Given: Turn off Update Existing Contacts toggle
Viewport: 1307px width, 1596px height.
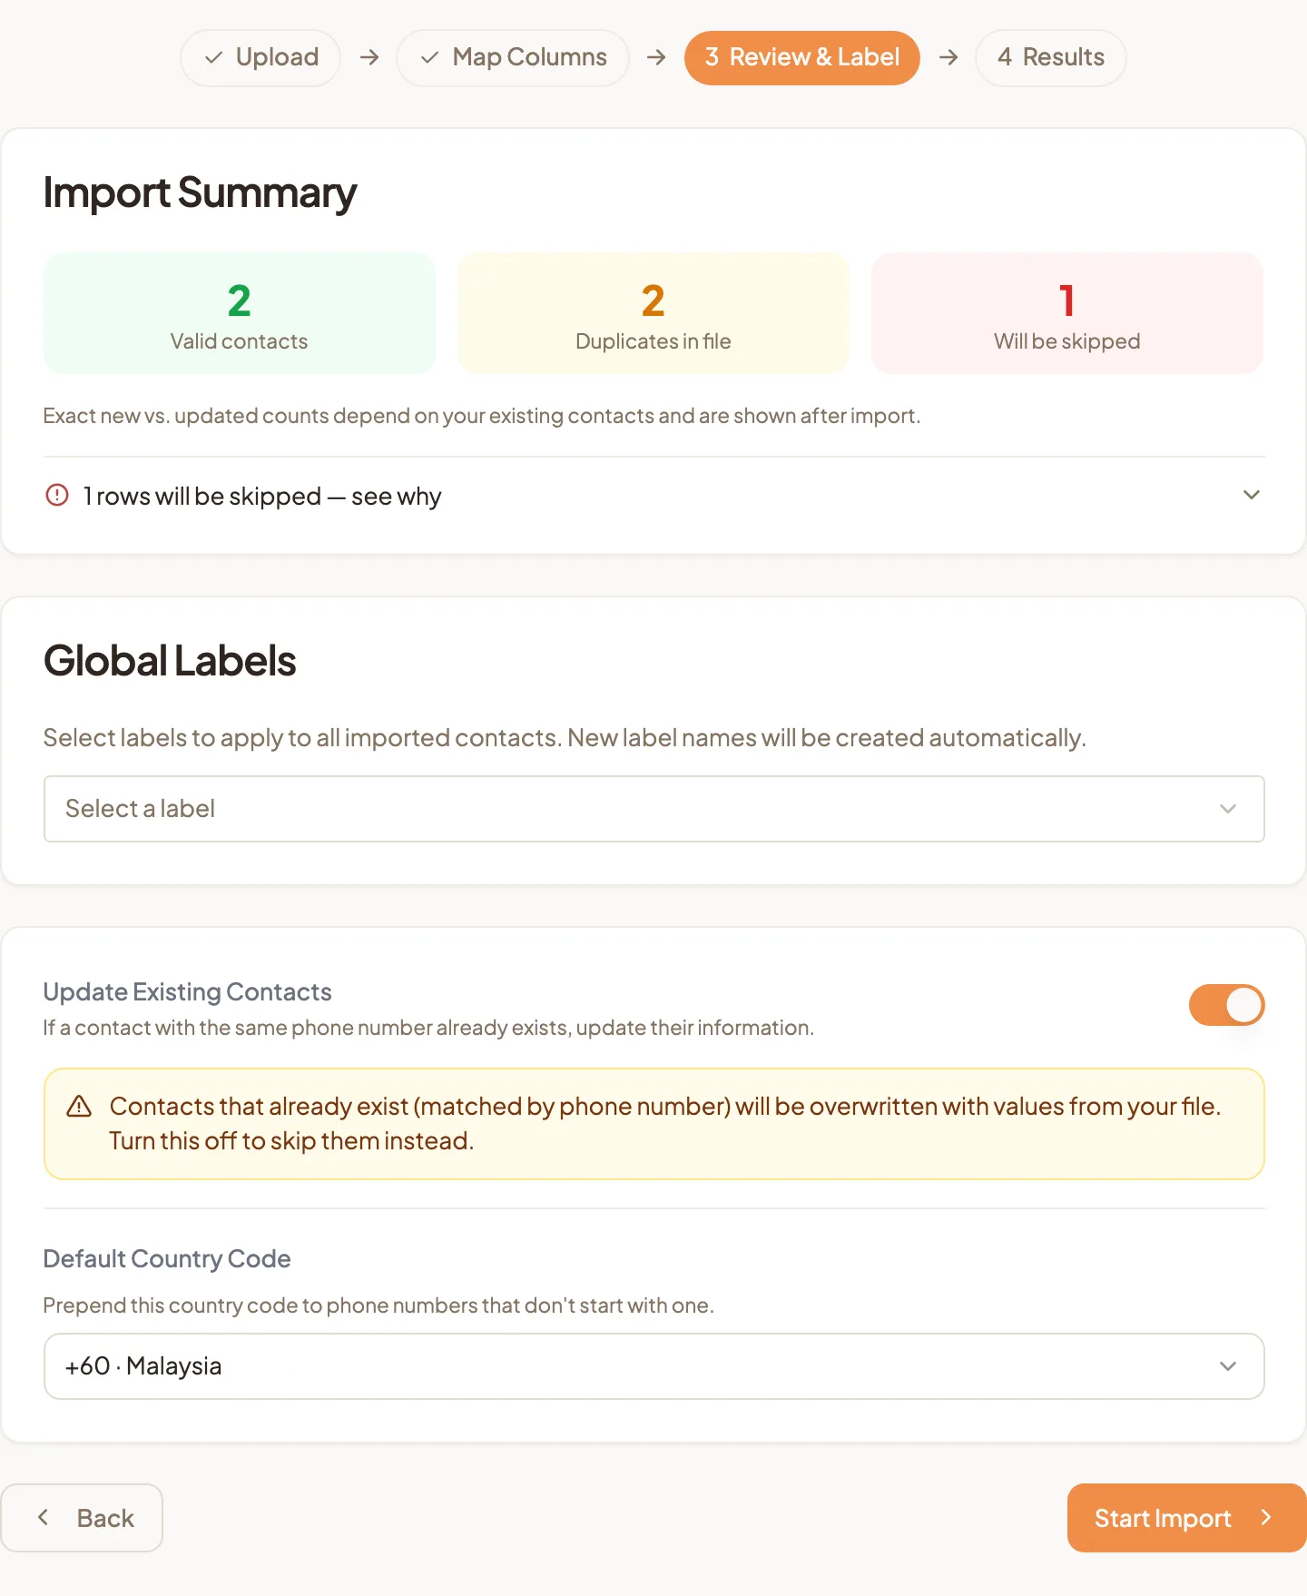Looking at the screenshot, I should [x=1227, y=1005].
